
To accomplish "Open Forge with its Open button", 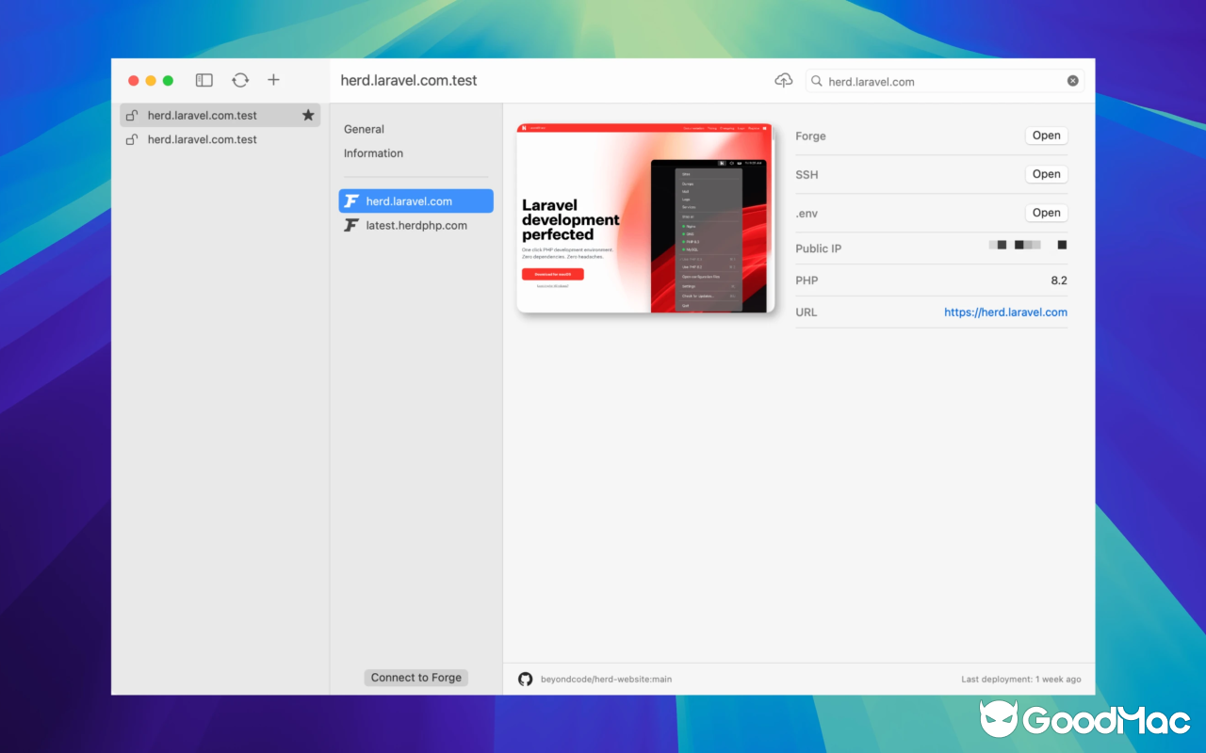I will pyautogui.click(x=1046, y=136).
